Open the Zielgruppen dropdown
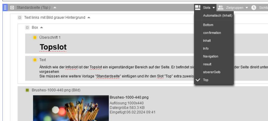This screenshot has height=121, width=268. pyautogui.click(x=247, y=8)
